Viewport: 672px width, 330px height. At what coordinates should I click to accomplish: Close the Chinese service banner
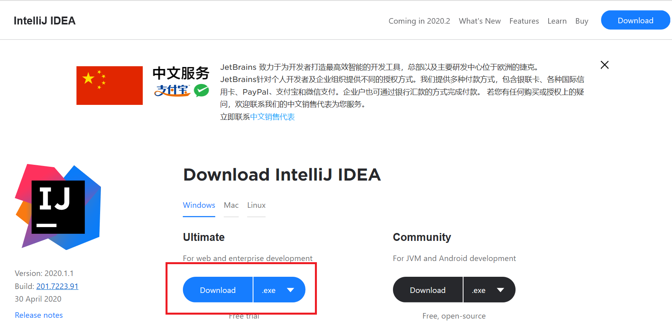point(605,65)
